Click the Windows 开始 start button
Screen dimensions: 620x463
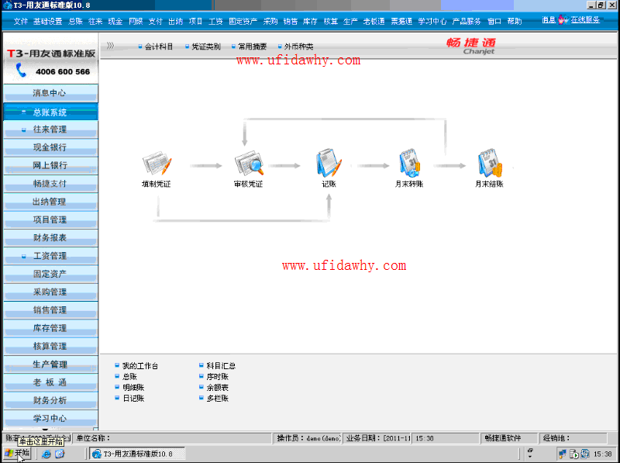coord(17,454)
